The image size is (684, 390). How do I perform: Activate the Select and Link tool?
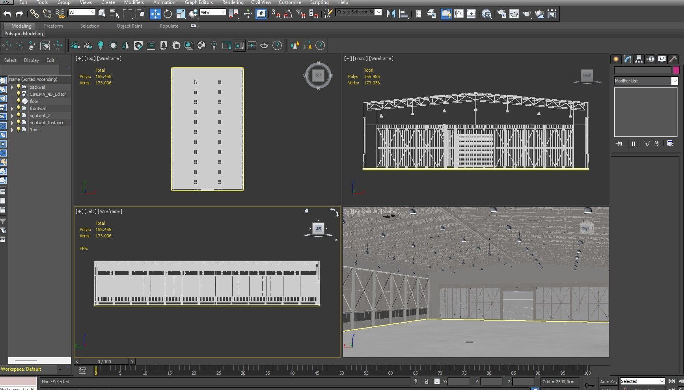pyautogui.click(x=34, y=14)
